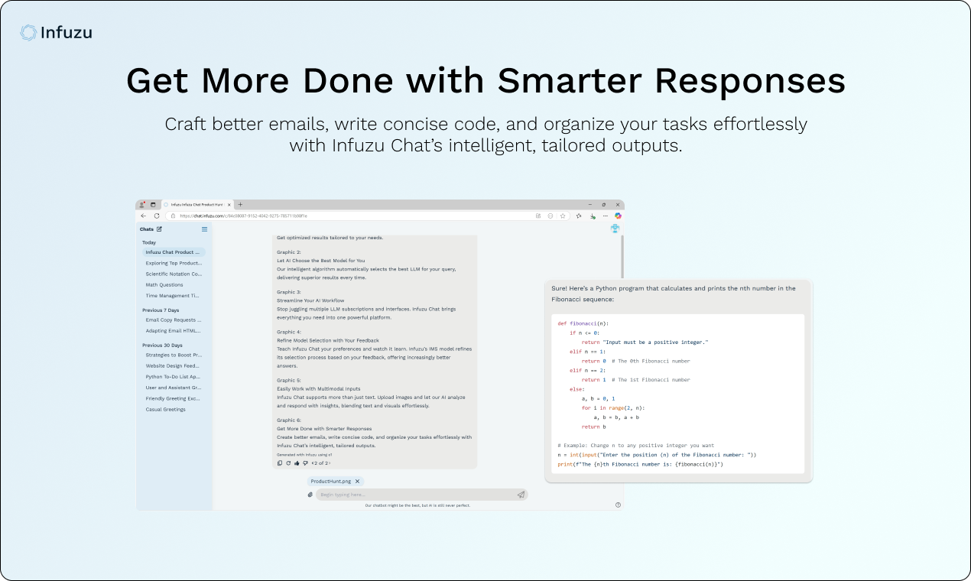Click the '2 of 2' response counter

pos(321,463)
